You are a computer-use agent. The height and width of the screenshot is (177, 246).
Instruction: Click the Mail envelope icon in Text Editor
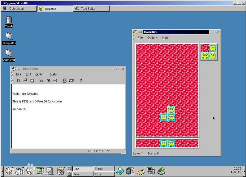tap(71, 81)
